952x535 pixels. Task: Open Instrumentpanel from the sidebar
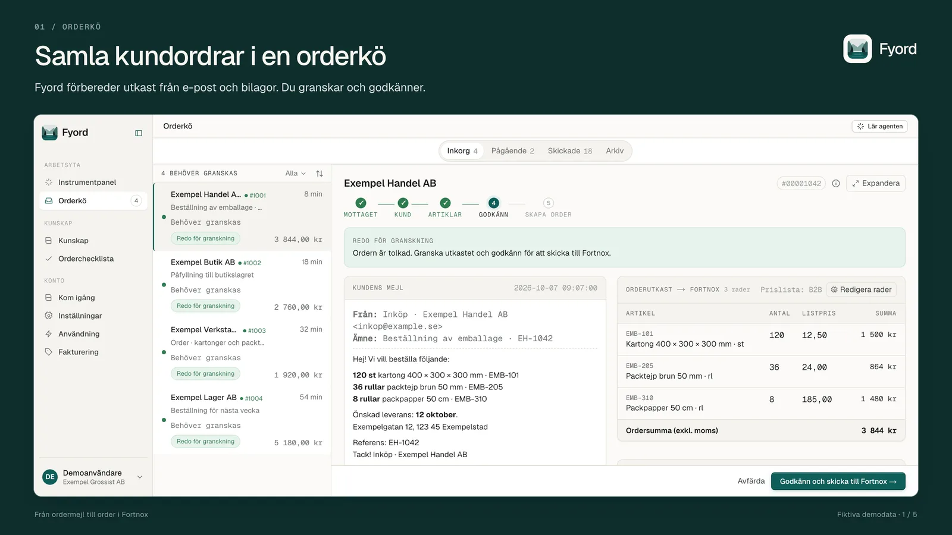coord(93,182)
